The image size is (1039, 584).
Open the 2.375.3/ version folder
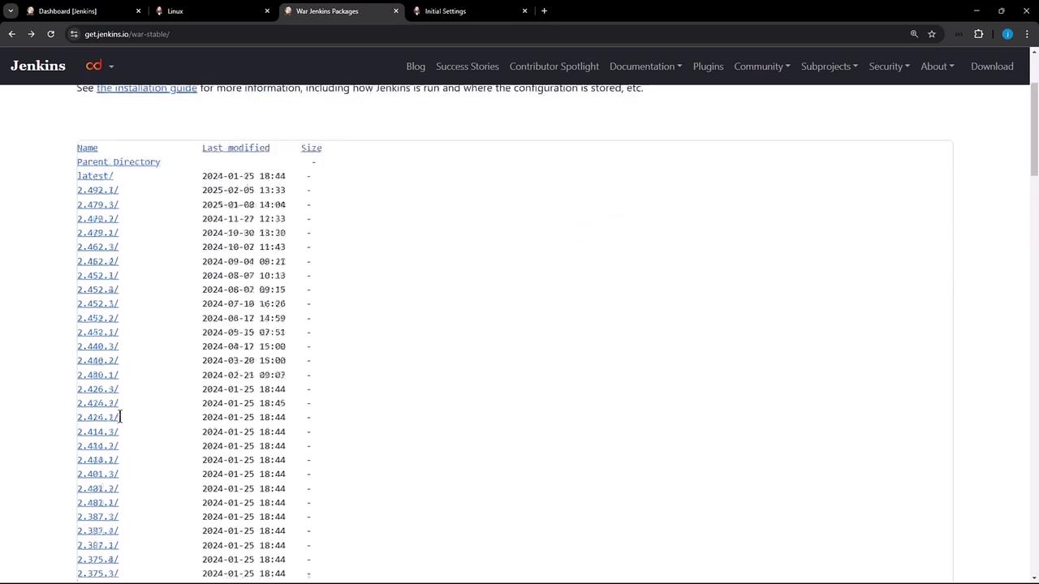point(97,573)
